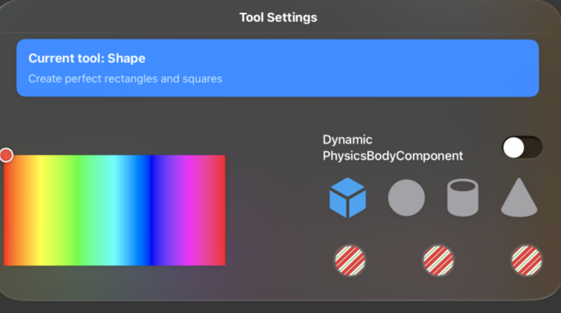
Task: Pick green in the color spectrum
Action: [x=79, y=210]
